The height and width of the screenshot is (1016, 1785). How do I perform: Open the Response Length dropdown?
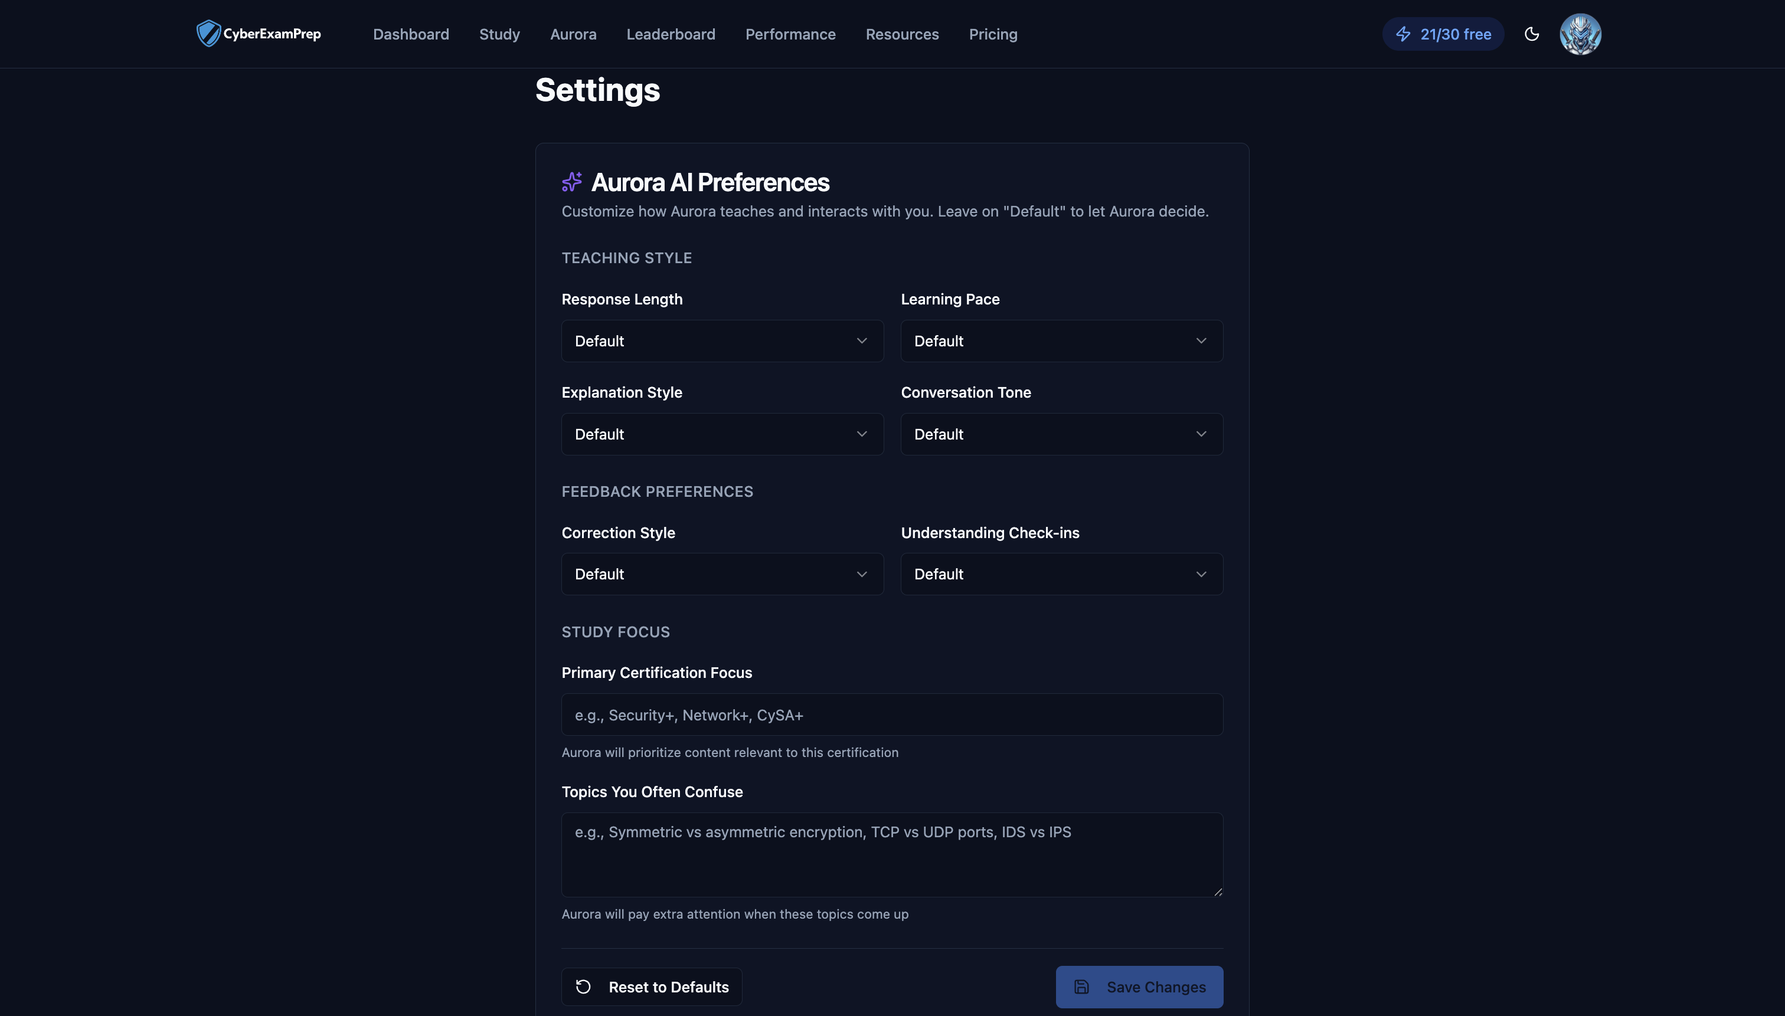(x=722, y=340)
